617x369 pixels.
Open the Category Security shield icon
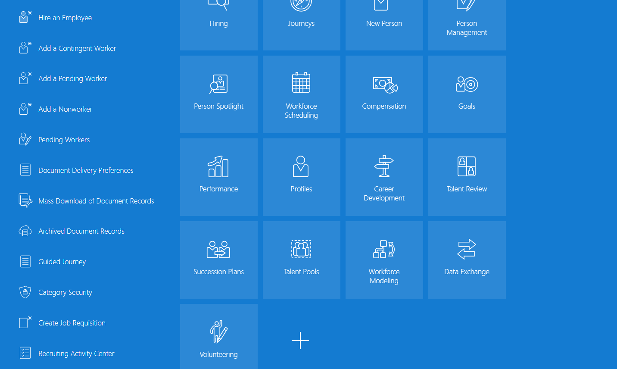point(25,292)
